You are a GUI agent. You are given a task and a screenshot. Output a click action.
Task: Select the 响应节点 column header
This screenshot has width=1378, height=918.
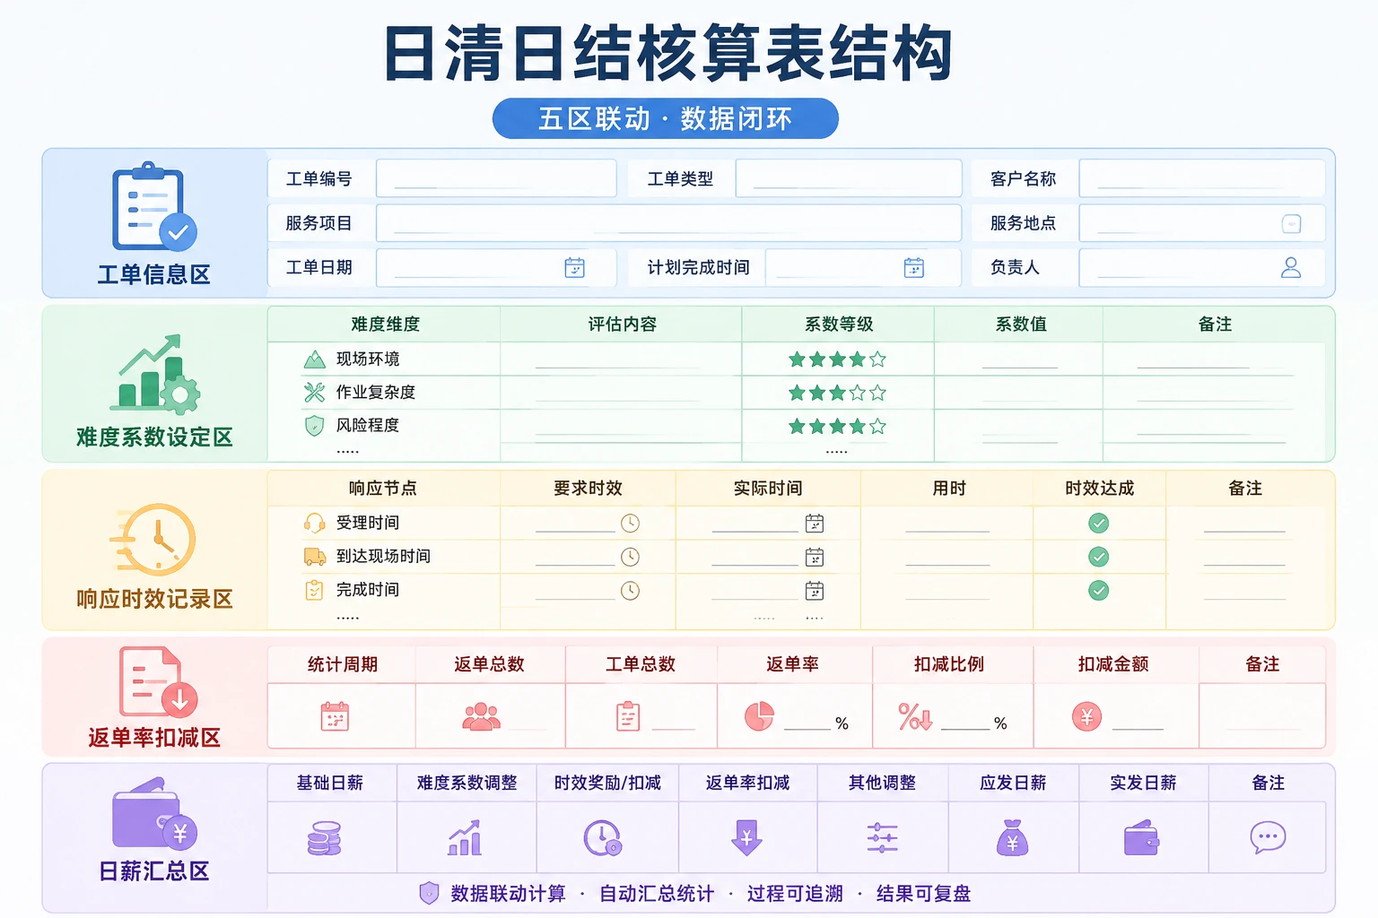383,489
